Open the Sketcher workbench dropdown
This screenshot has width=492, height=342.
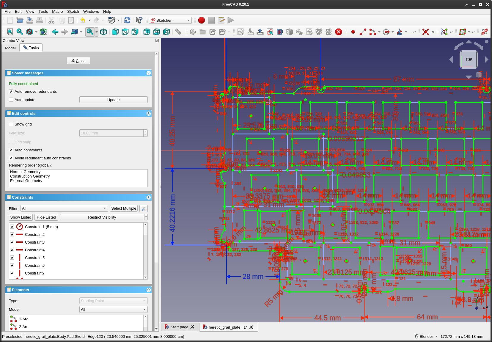coord(170,20)
